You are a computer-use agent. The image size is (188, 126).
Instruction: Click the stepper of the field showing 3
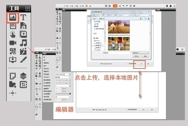[x=70, y=86]
